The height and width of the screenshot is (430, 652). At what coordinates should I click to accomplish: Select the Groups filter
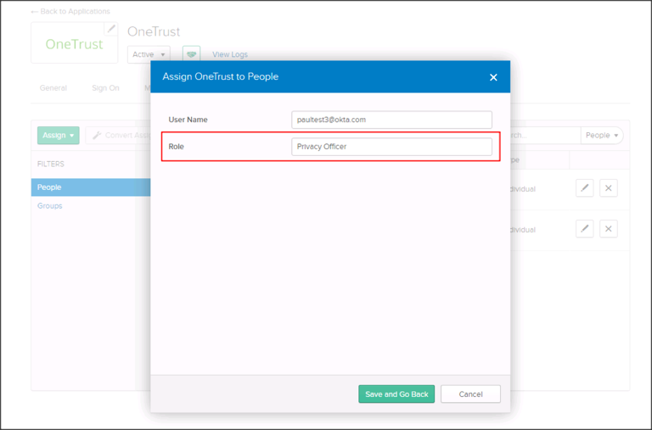tap(50, 206)
